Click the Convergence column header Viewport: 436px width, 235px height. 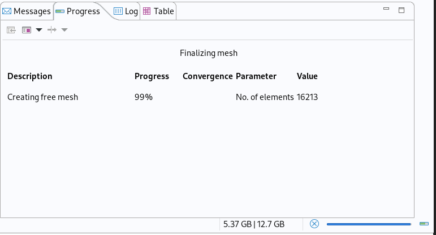(208, 76)
